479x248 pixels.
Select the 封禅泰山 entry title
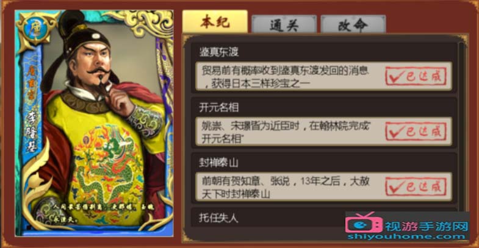[218, 163]
